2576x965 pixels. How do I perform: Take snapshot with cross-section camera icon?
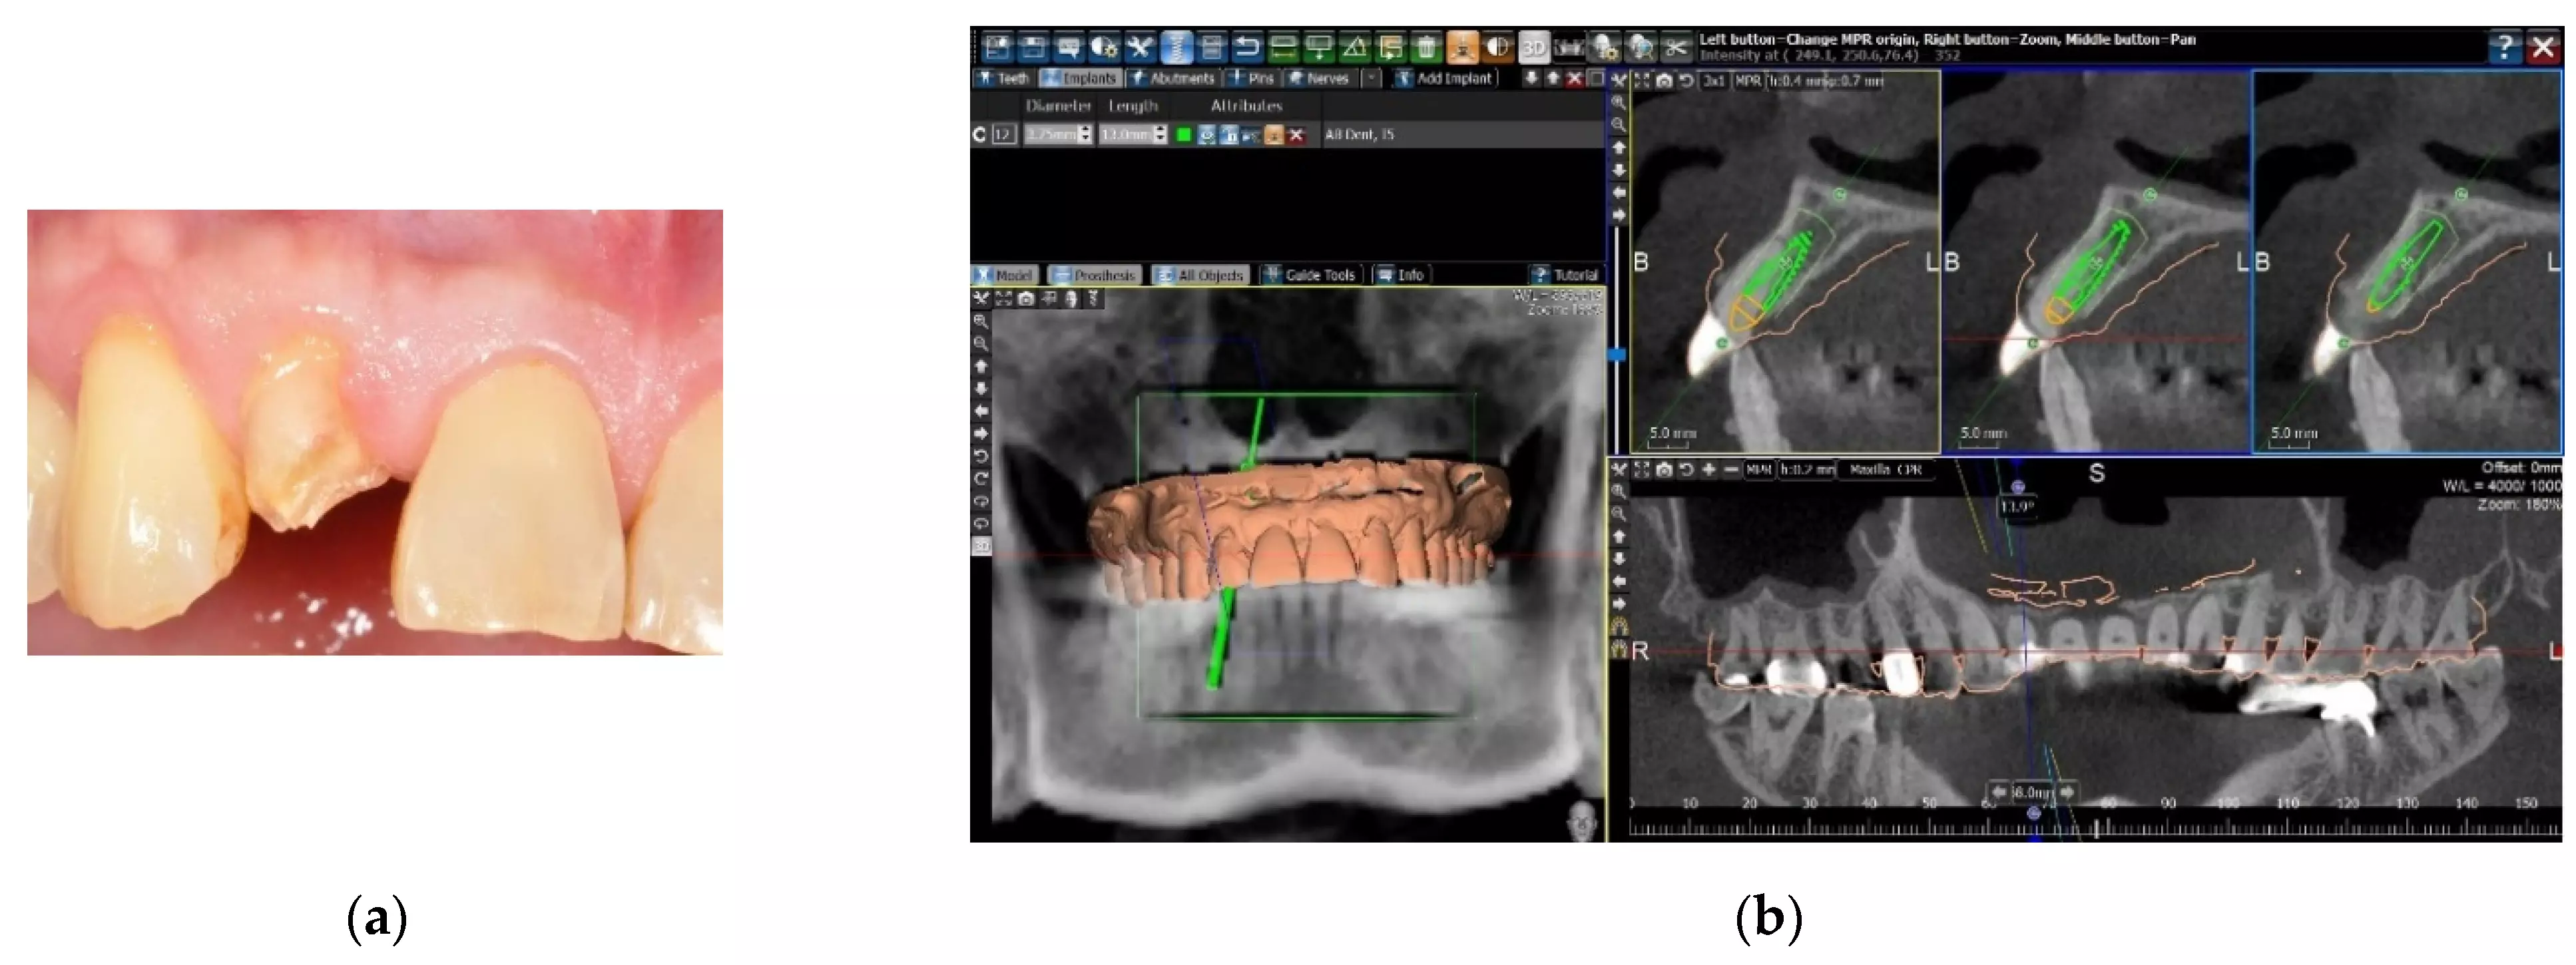pyautogui.click(x=1664, y=81)
